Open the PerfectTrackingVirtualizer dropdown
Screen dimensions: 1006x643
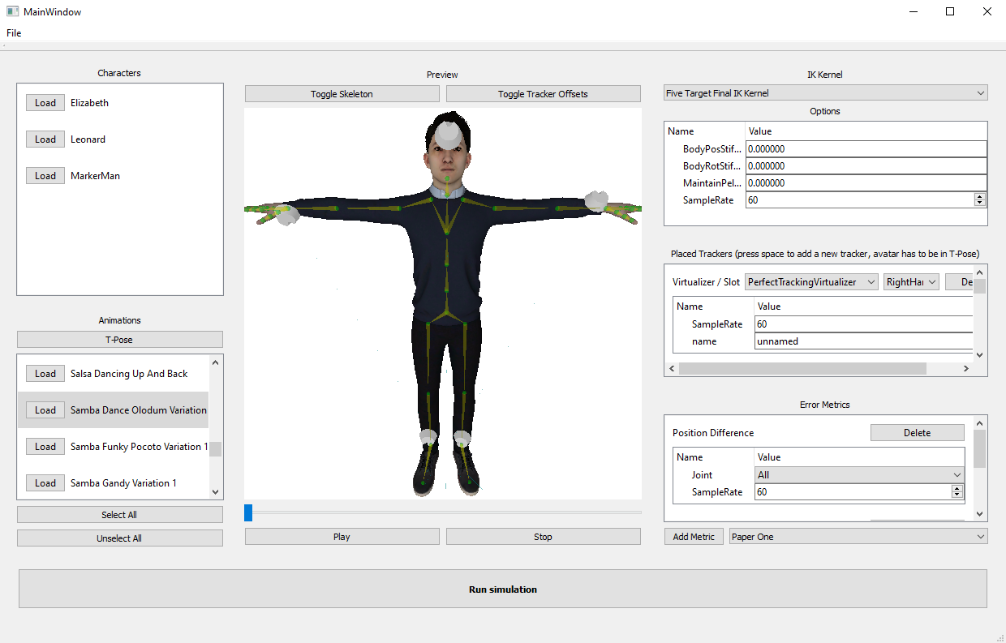[x=811, y=282]
